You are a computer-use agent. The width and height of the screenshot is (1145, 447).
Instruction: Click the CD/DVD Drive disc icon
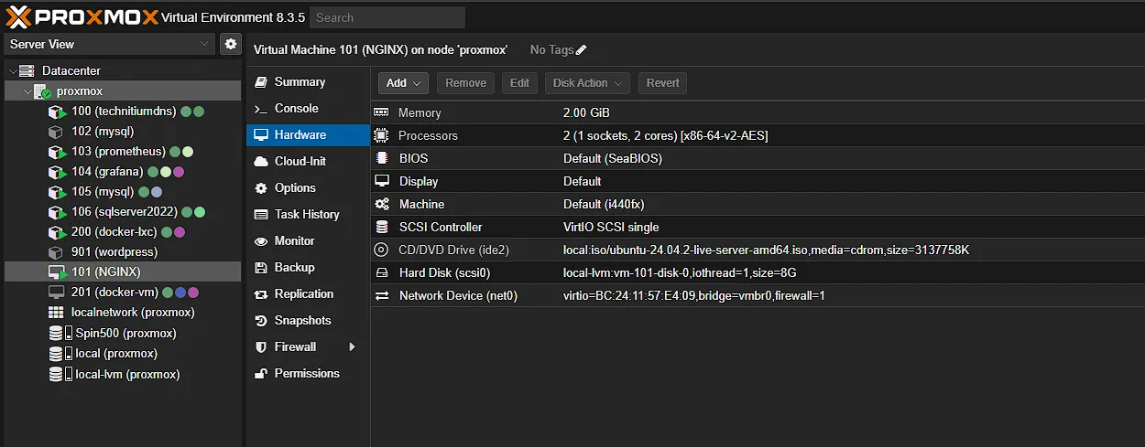382,250
